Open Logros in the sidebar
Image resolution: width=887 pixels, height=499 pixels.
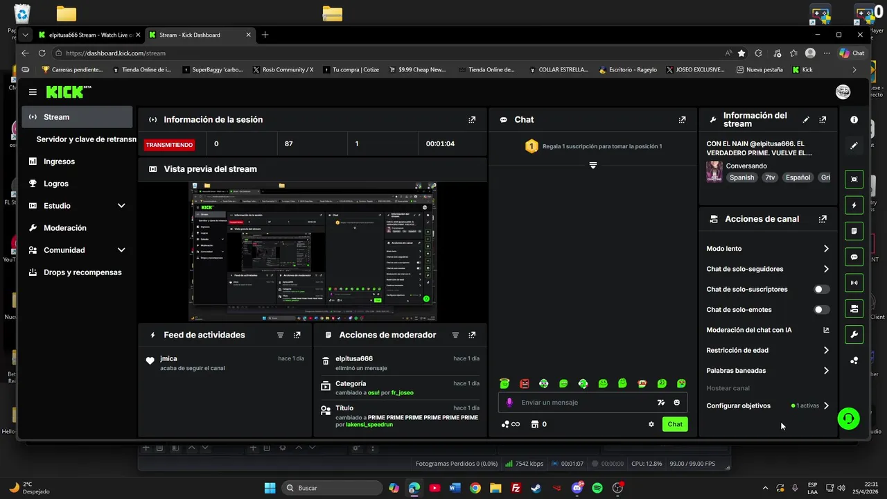(x=77, y=184)
